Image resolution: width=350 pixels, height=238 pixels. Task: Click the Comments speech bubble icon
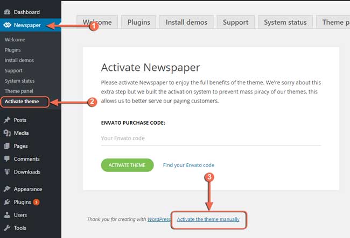click(7, 158)
